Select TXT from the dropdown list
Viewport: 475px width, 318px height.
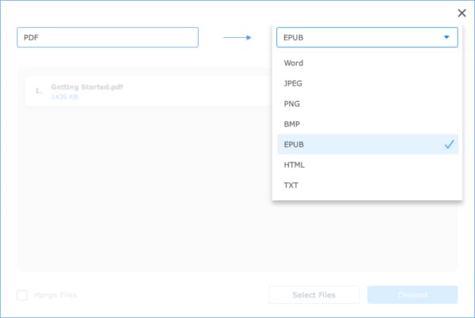(x=291, y=185)
